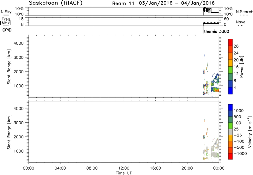Click the '20:00' time tick label
This screenshot has height=175, width=253.
[x=187, y=168]
